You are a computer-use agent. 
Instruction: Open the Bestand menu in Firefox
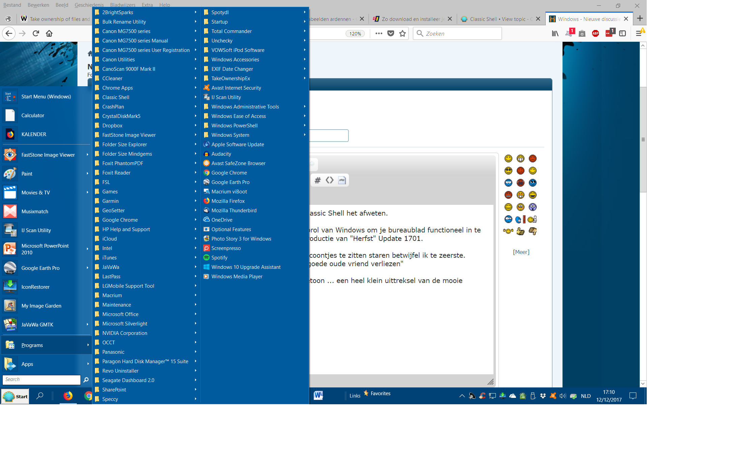click(x=12, y=5)
